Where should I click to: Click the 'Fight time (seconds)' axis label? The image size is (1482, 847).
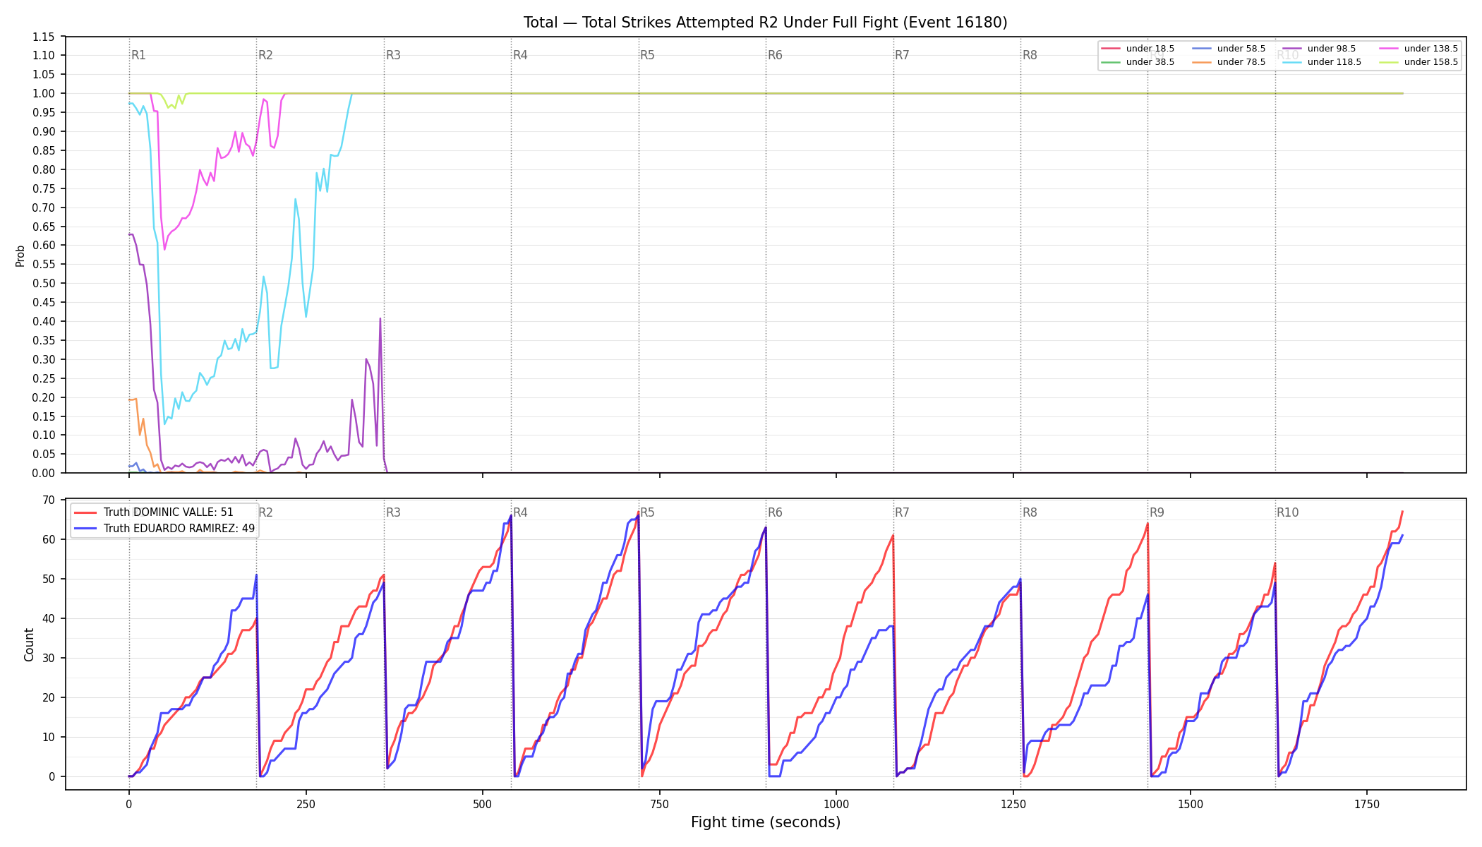click(x=766, y=822)
